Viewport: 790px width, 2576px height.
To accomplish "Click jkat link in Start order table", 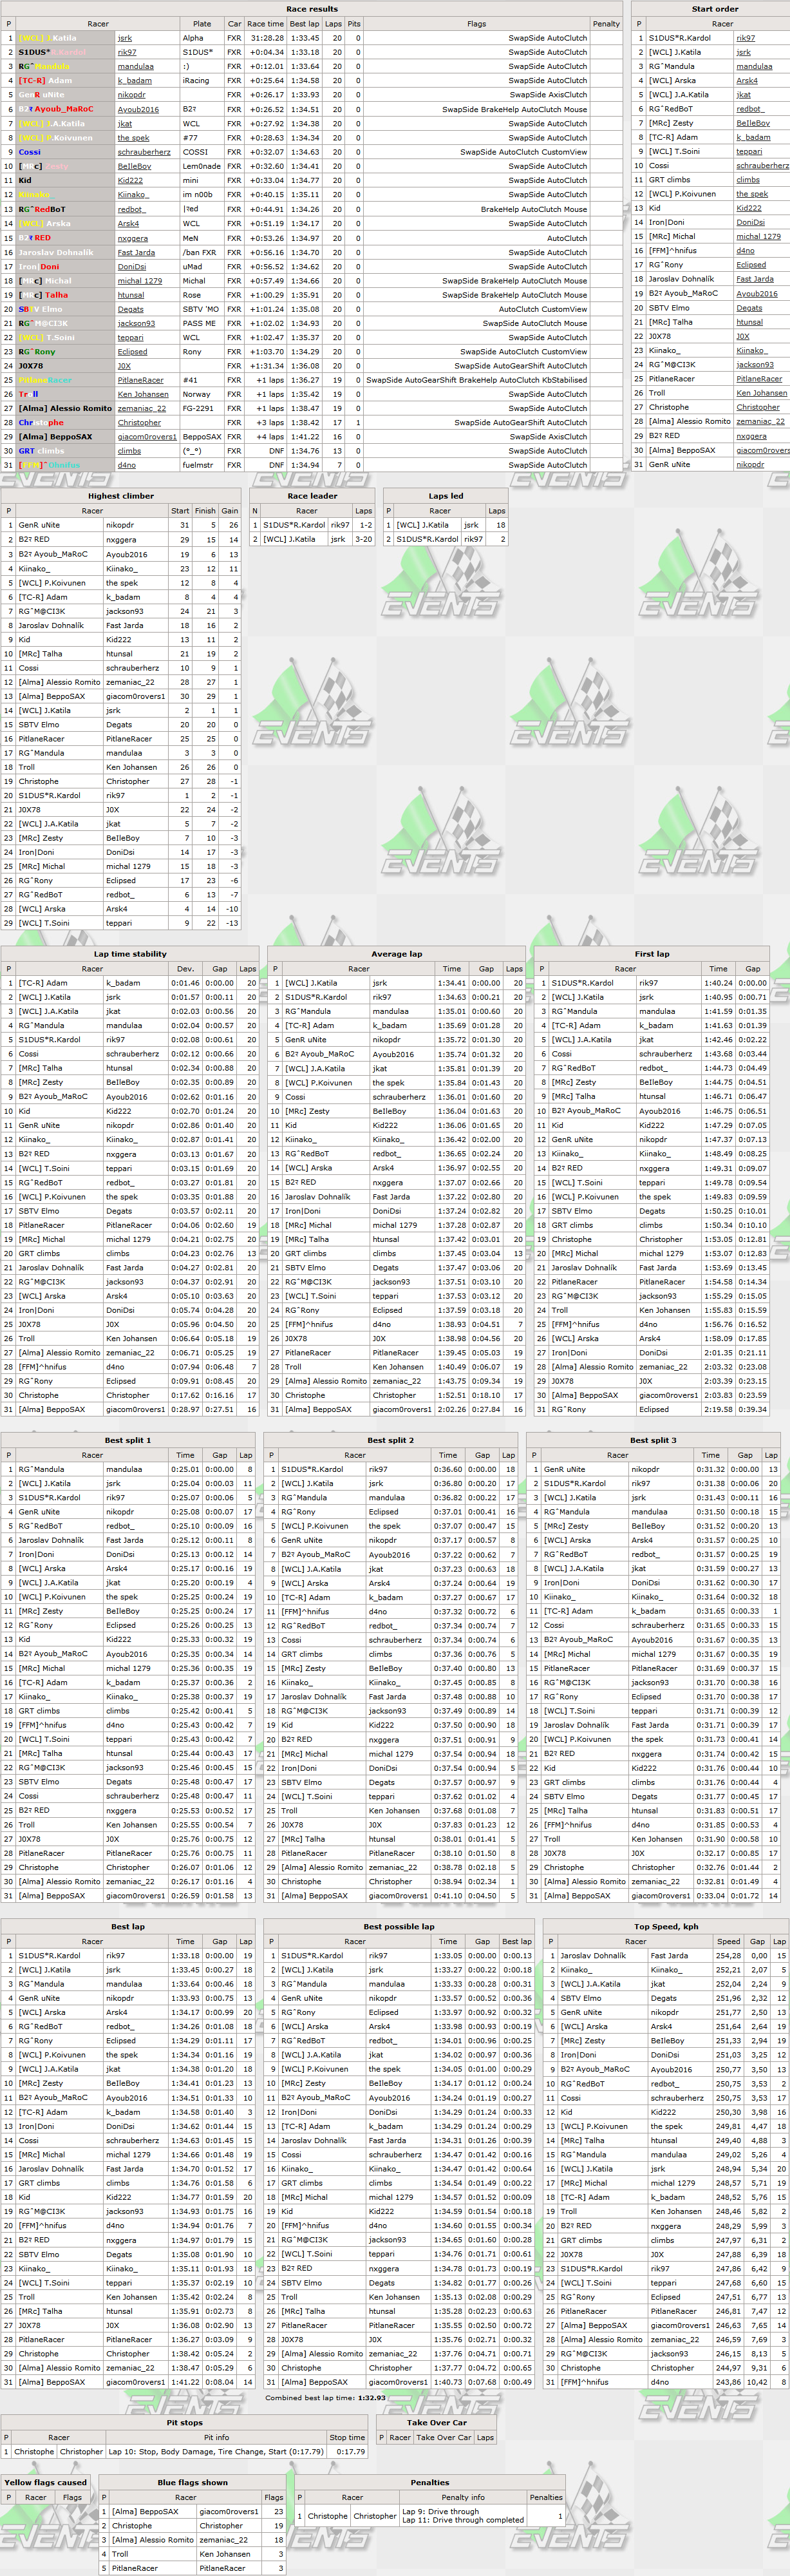I will point(743,95).
